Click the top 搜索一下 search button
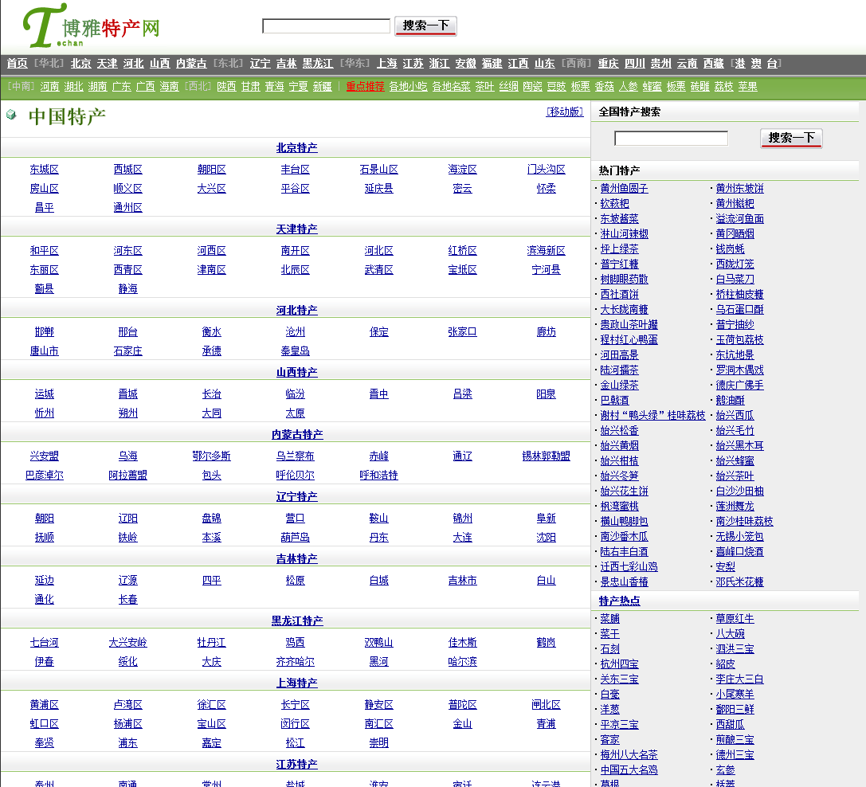 [x=425, y=26]
